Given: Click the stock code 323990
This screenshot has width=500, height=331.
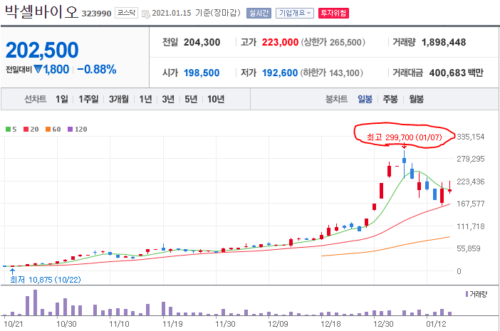Looking at the screenshot, I should point(96,14).
